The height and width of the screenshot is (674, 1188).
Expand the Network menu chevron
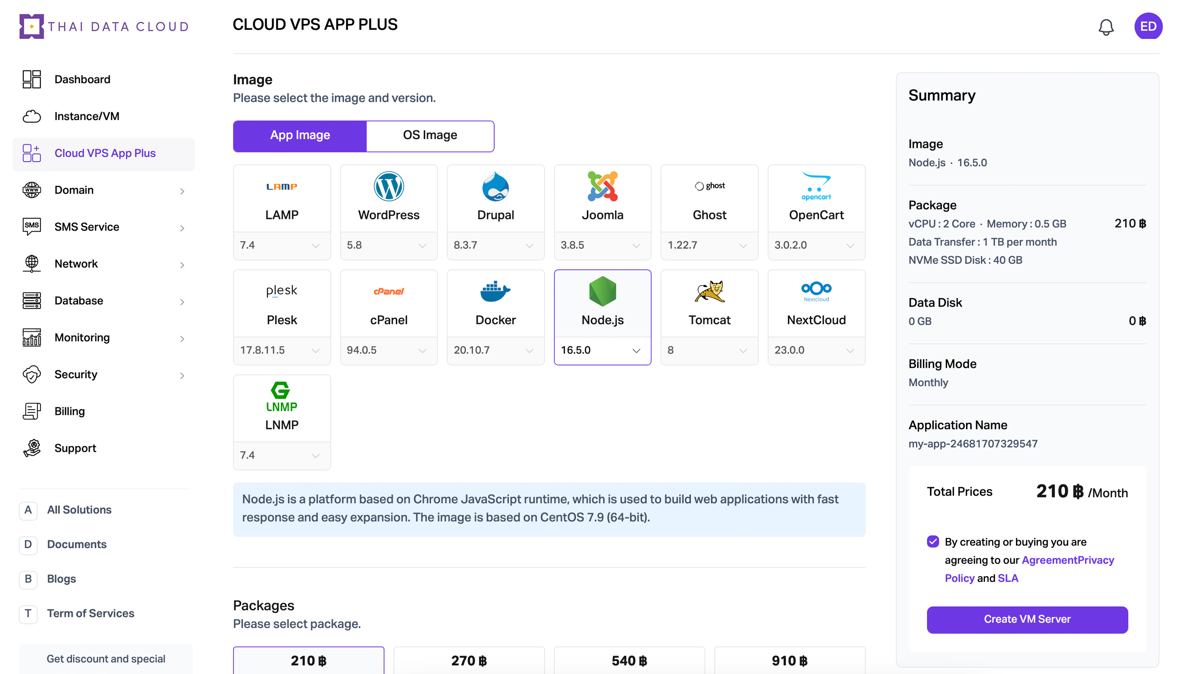point(182,265)
